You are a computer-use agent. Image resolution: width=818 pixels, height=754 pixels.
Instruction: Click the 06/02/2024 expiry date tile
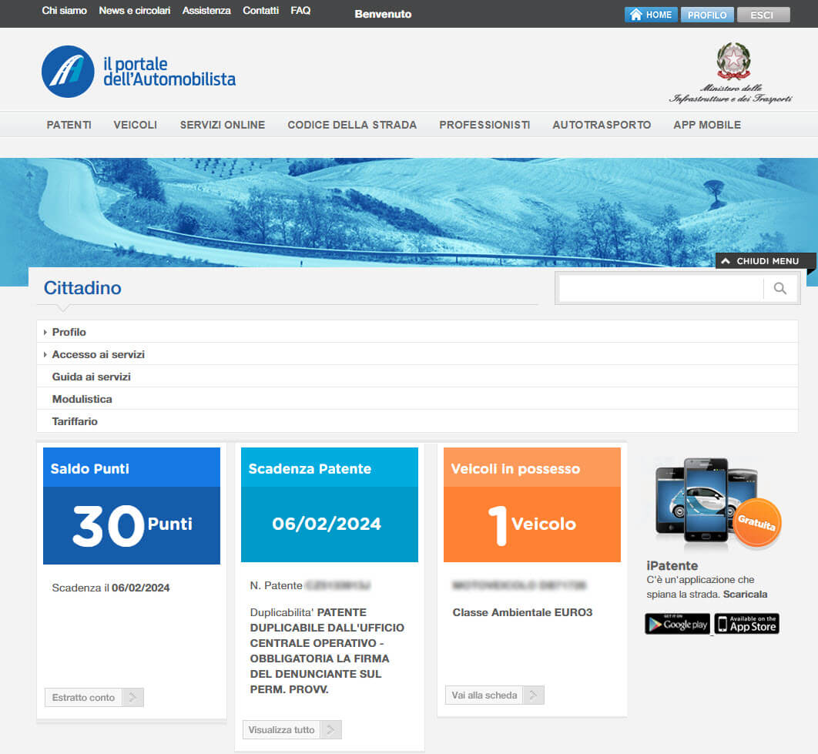pos(329,524)
